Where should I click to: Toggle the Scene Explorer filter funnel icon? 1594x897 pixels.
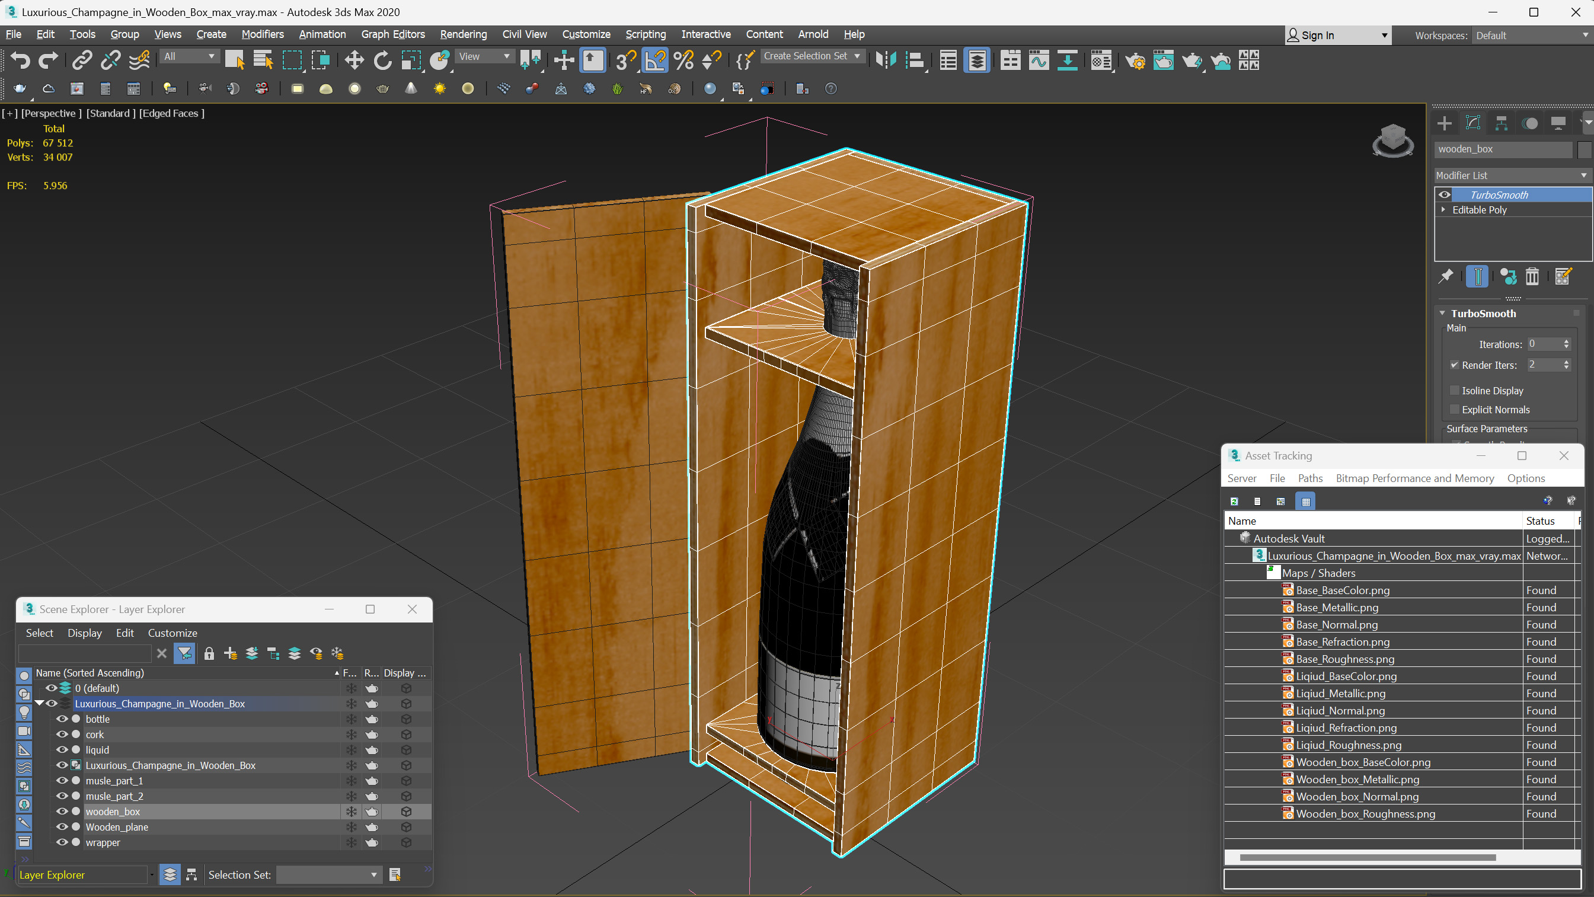[x=184, y=653]
